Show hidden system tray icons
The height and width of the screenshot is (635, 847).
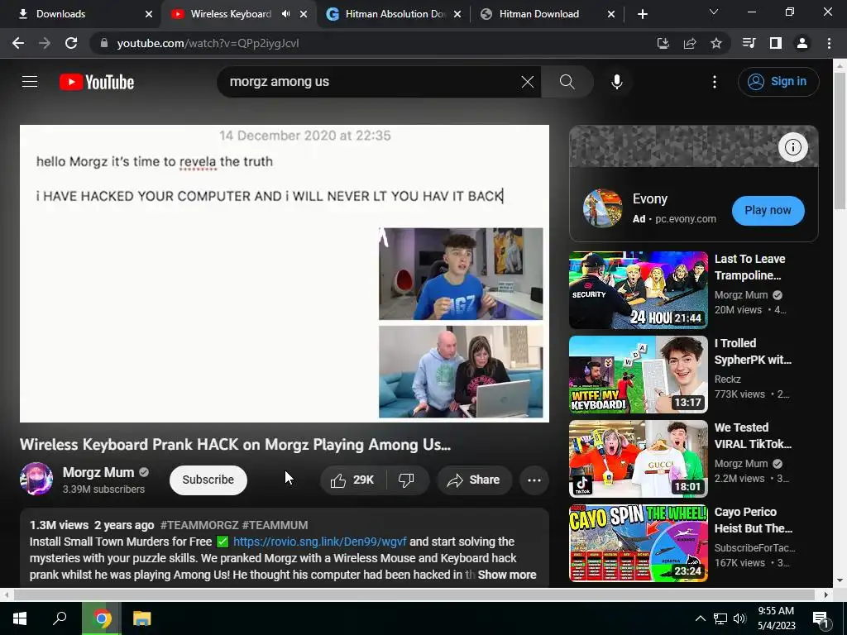coord(700,618)
